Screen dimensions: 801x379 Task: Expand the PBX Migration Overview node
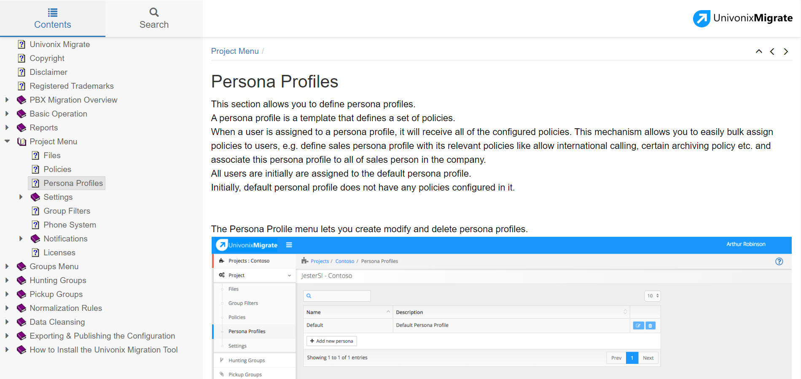click(7, 100)
